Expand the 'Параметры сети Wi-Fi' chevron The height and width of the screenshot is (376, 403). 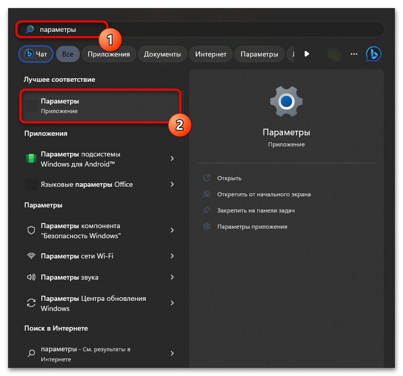click(172, 256)
